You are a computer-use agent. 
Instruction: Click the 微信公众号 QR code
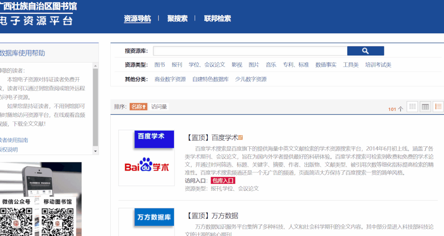click(16, 222)
